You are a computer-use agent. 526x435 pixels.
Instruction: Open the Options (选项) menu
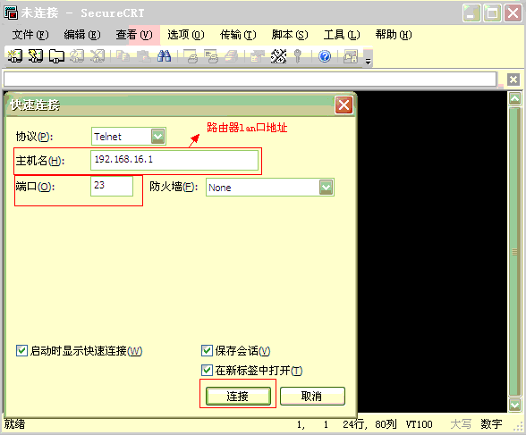(x=185, y=35)
